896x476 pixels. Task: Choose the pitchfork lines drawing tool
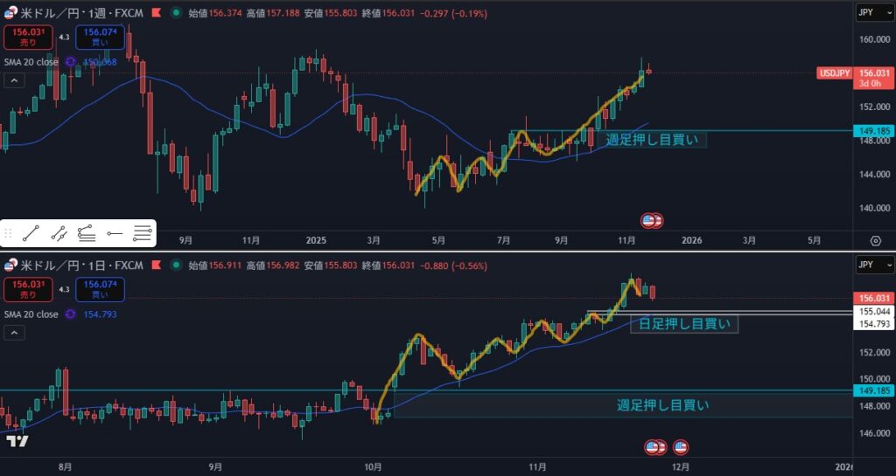[x=87, y=233]
